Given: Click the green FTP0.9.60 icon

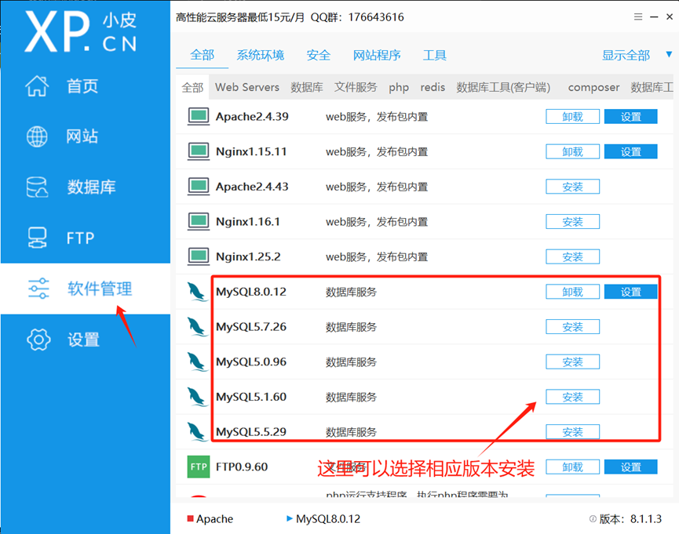Looking at the screenshot, I should tap(199, 467).
